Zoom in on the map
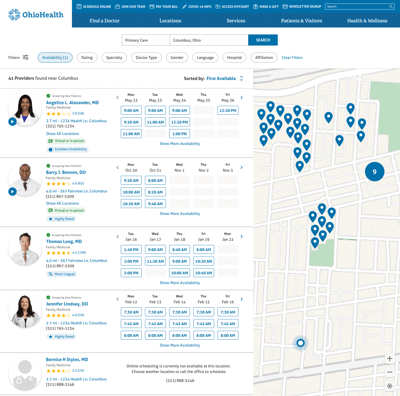 [390, 359]
